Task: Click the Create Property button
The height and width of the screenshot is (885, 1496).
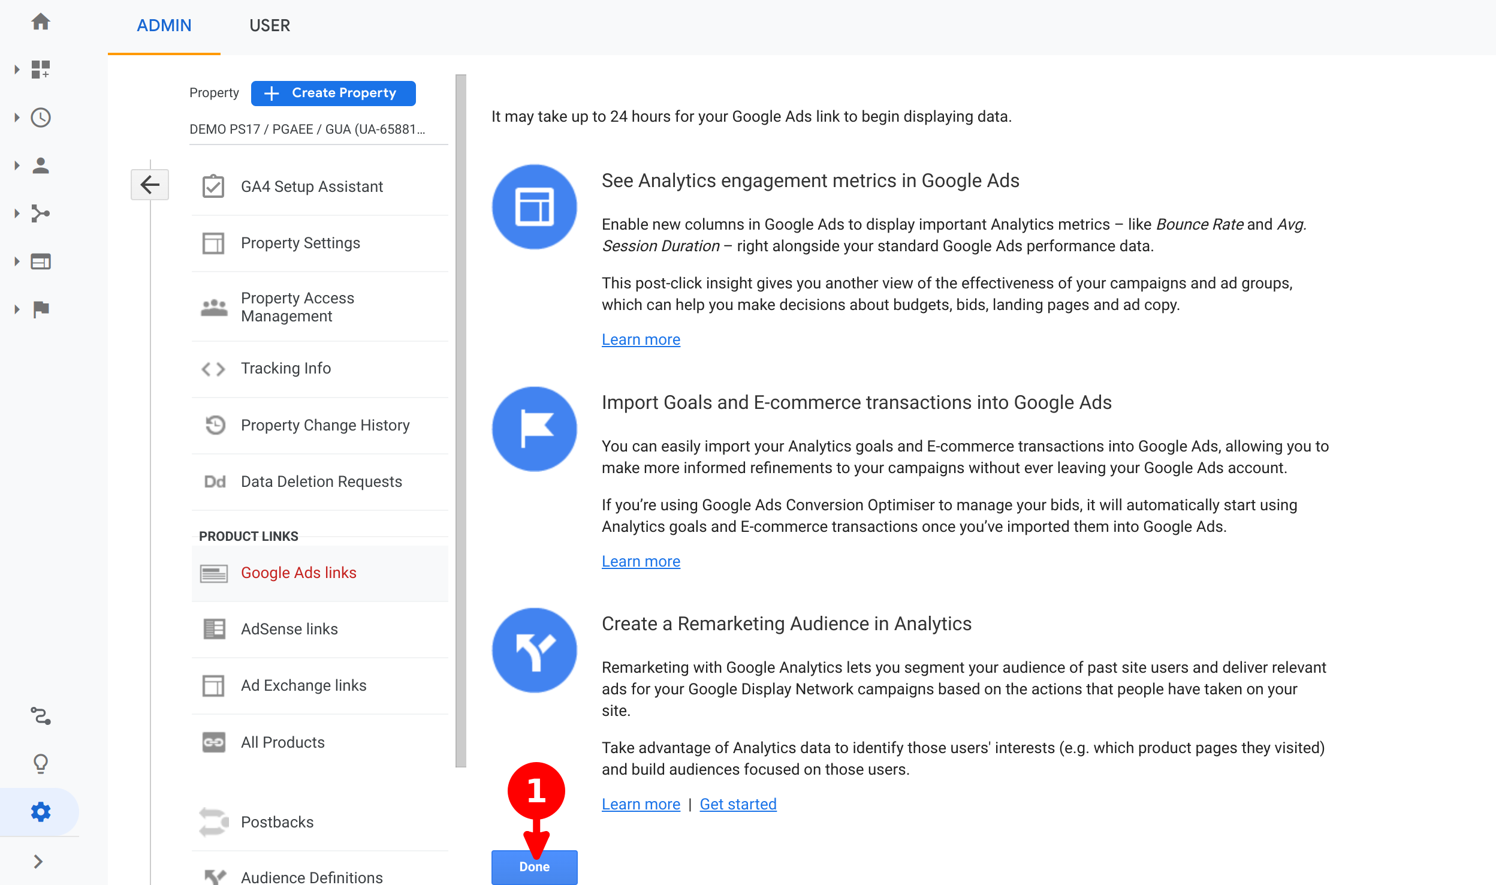Action: tap(333, 93)
